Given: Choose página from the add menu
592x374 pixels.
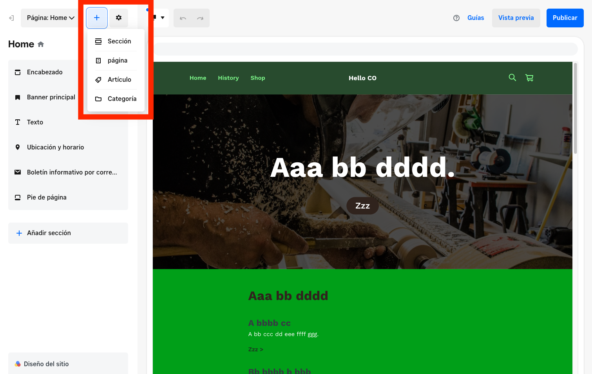Looking at the screenshot, I should [x=116, y=61].
